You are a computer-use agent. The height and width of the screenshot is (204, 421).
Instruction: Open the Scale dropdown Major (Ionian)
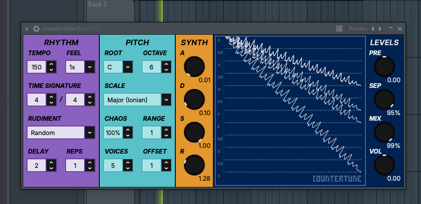click(x=137, y=100)
